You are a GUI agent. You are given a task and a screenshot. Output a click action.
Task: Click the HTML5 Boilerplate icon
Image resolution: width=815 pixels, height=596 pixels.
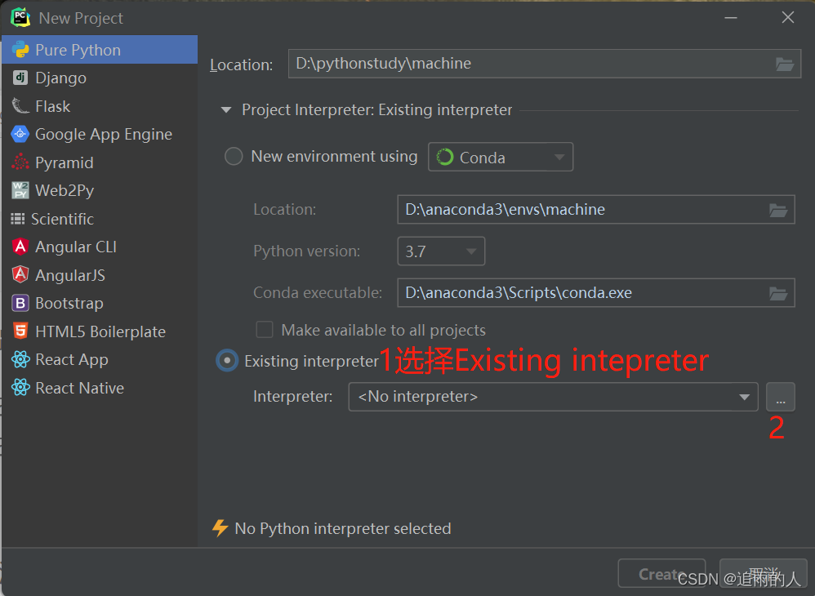tap(20, 331)
